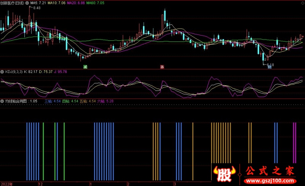The height and width of the screenshot is (186, 305).
Task: Click the magenta 六粘 signal bars
Action: pyautogui.click(x=294, y=143)
